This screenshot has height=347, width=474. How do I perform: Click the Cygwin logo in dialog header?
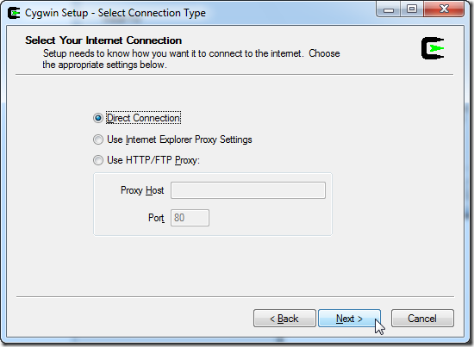(433, 48)
